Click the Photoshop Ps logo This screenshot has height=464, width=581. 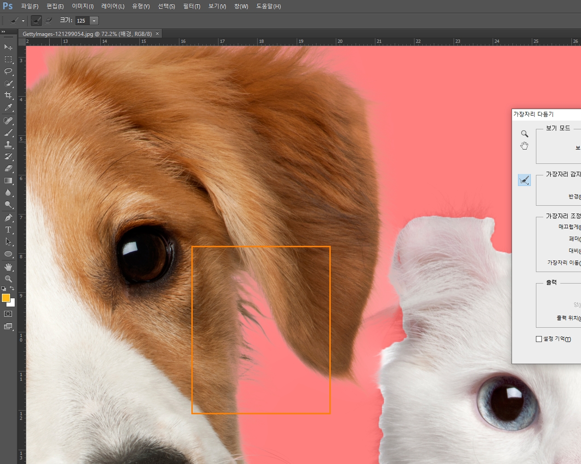pos(8,6)
